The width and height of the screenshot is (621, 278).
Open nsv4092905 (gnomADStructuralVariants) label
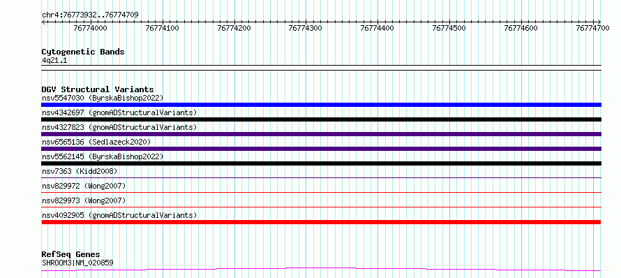(119, 215)
